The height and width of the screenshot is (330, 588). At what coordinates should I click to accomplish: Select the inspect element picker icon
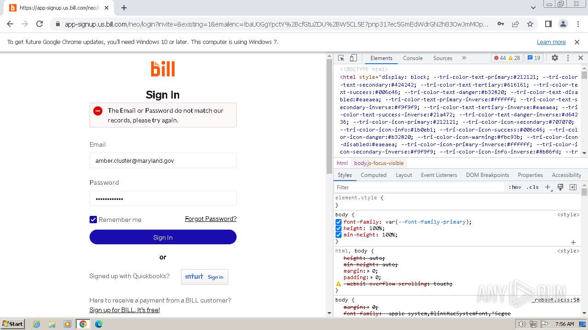341,58
